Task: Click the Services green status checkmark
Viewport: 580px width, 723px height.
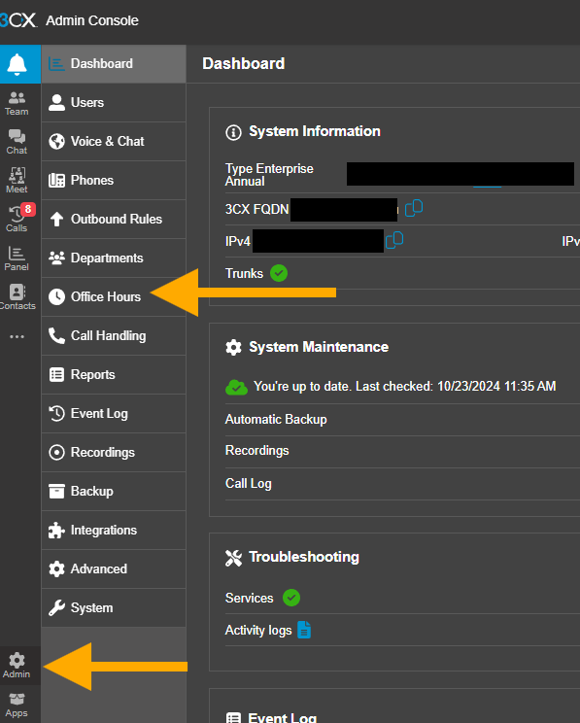Action: 291,598
